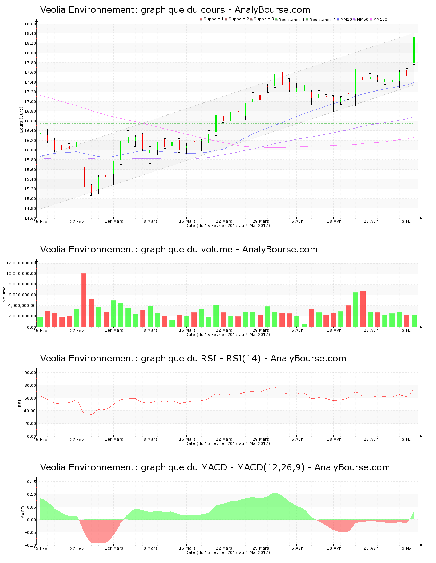Click the tallest red volume bar near 22 Fév
The height and width of the screenshot is (563, 436).
tap(84, 300)
